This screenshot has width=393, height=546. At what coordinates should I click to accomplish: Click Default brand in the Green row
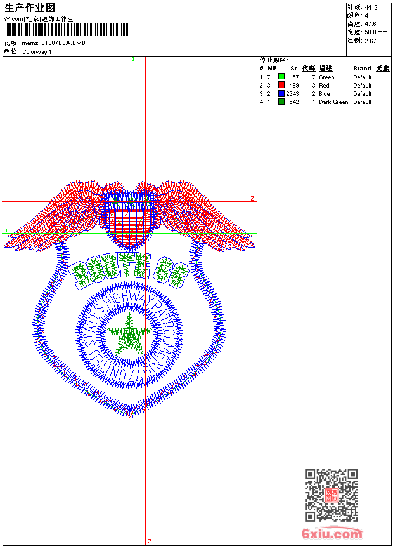(x=363, y=77)
